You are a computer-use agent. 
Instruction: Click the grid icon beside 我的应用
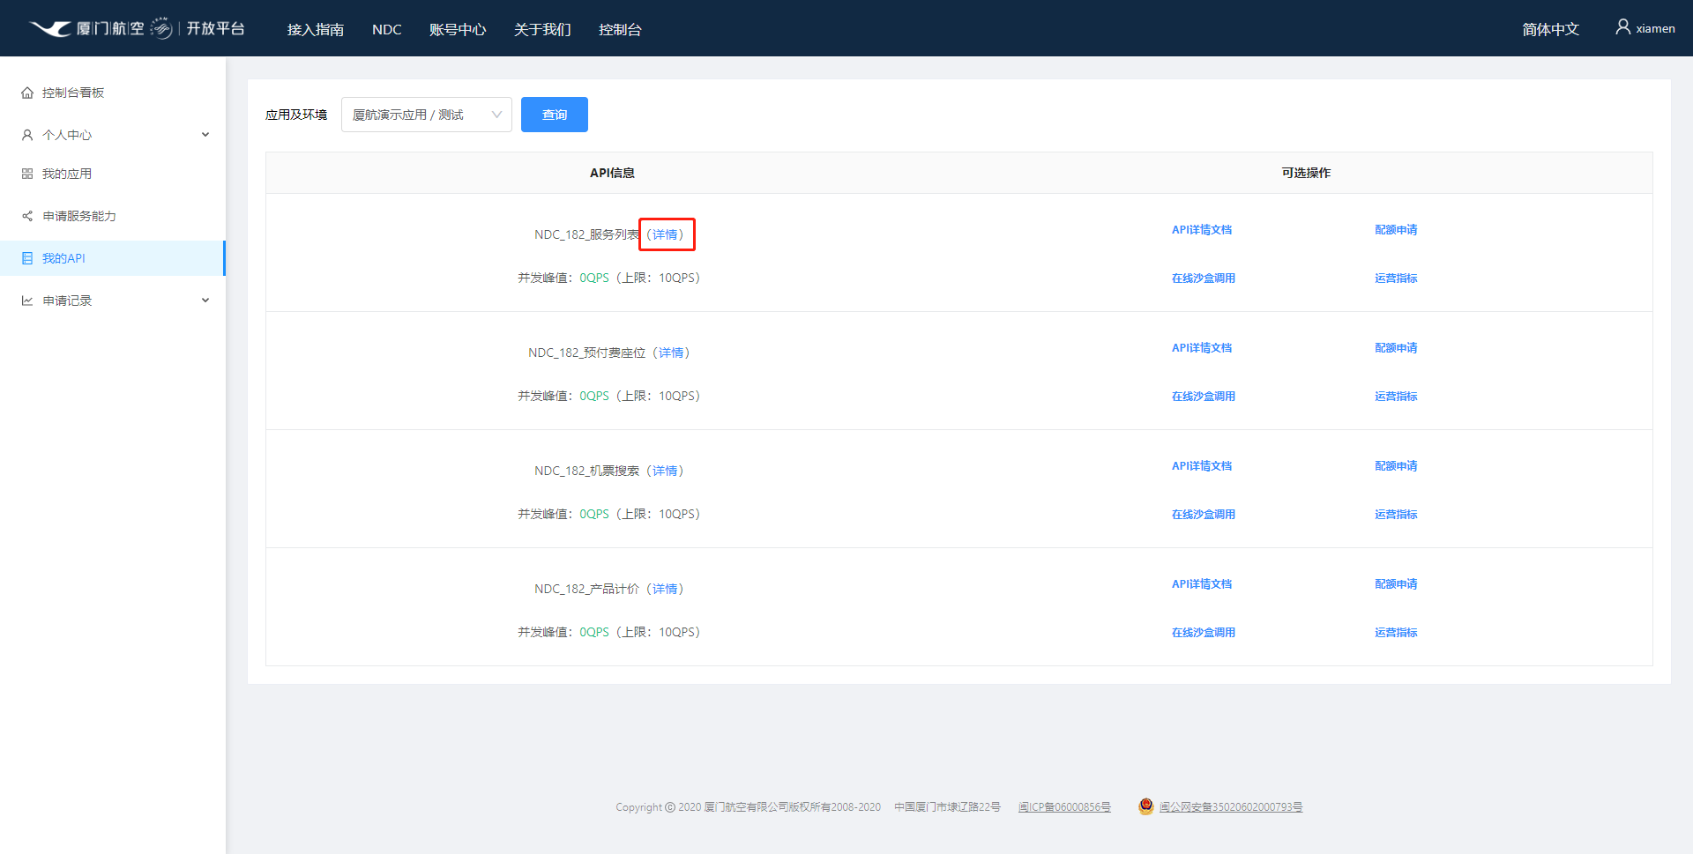(27, 174)
